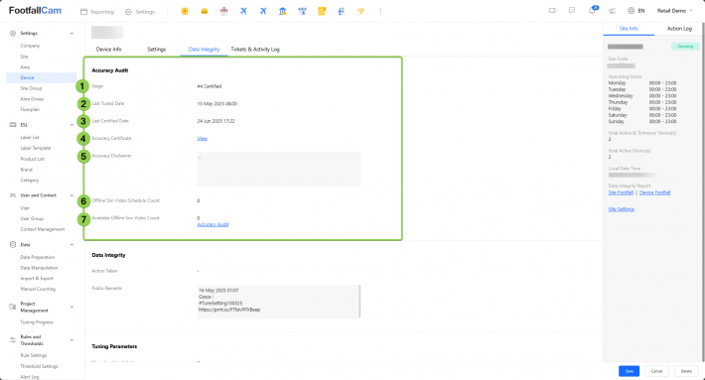Click the Delete button
Viewport: 705px width, 380px height.
coord(686,371)
